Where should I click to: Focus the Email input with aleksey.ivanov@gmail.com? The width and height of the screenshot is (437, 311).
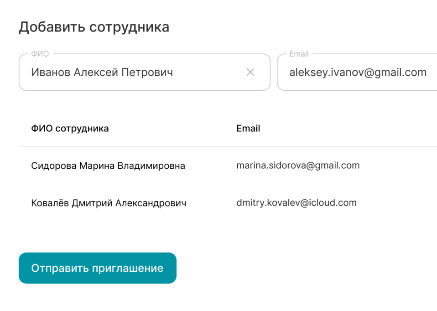tap(358, 72)
